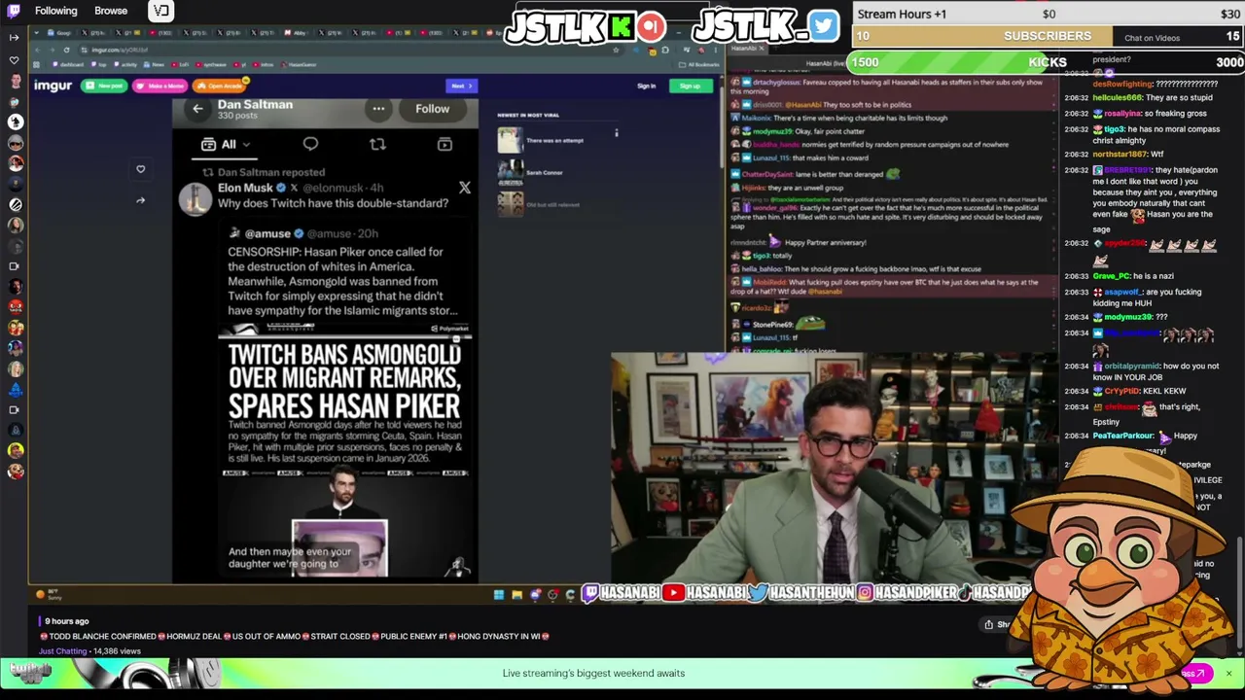Open Elon Musk's profile avatar
The width and height of the screenshot is (1245, 700).
[x=195, y=198]
